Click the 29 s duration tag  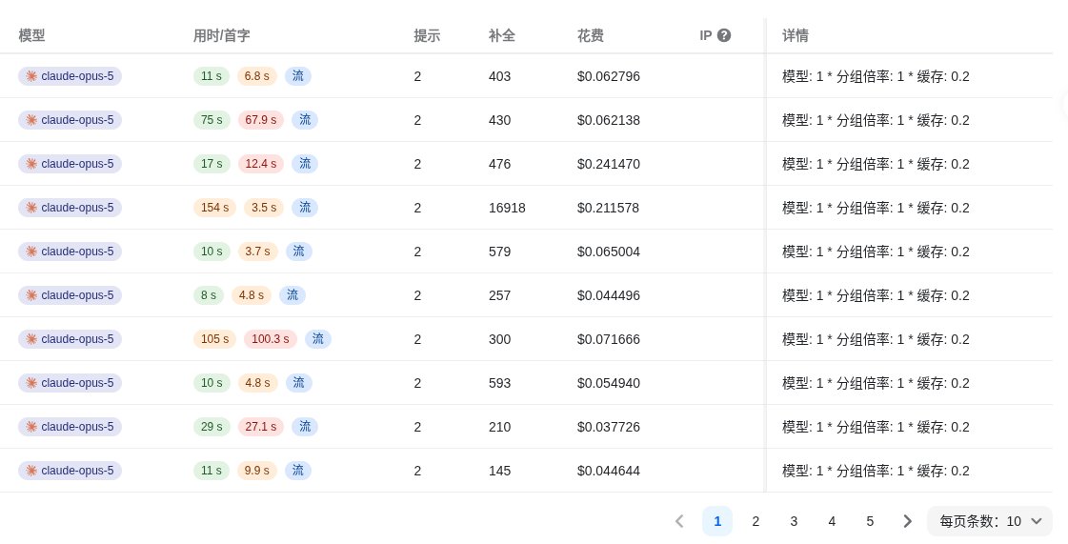(x=212, y=426)
